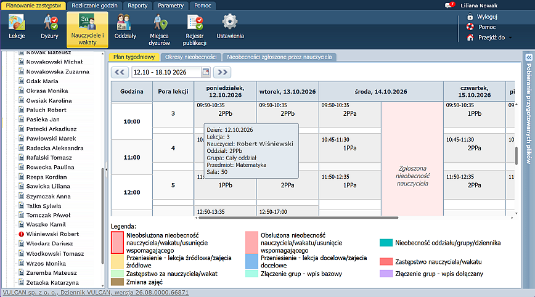Click the Pora lekcji column header

coord(173,91)
